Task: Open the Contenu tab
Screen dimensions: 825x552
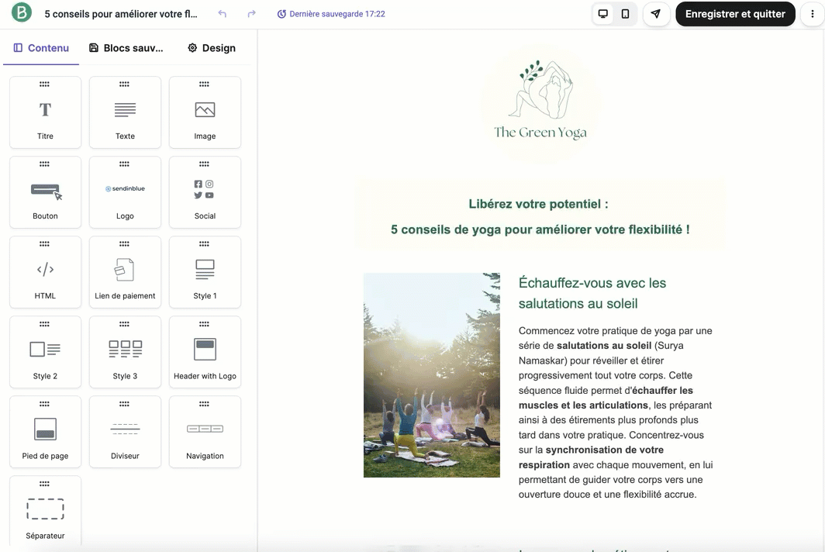Action: [41, 48]
